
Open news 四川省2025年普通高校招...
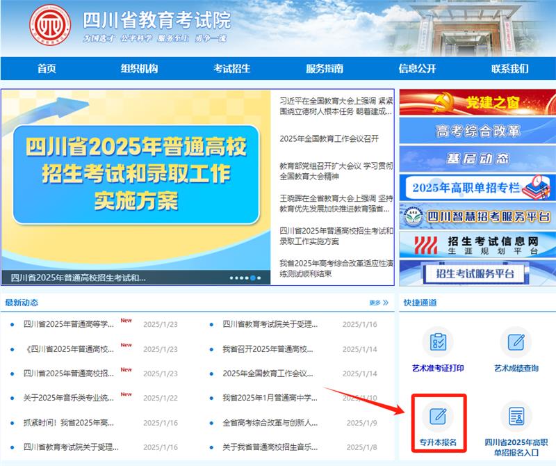68,373
